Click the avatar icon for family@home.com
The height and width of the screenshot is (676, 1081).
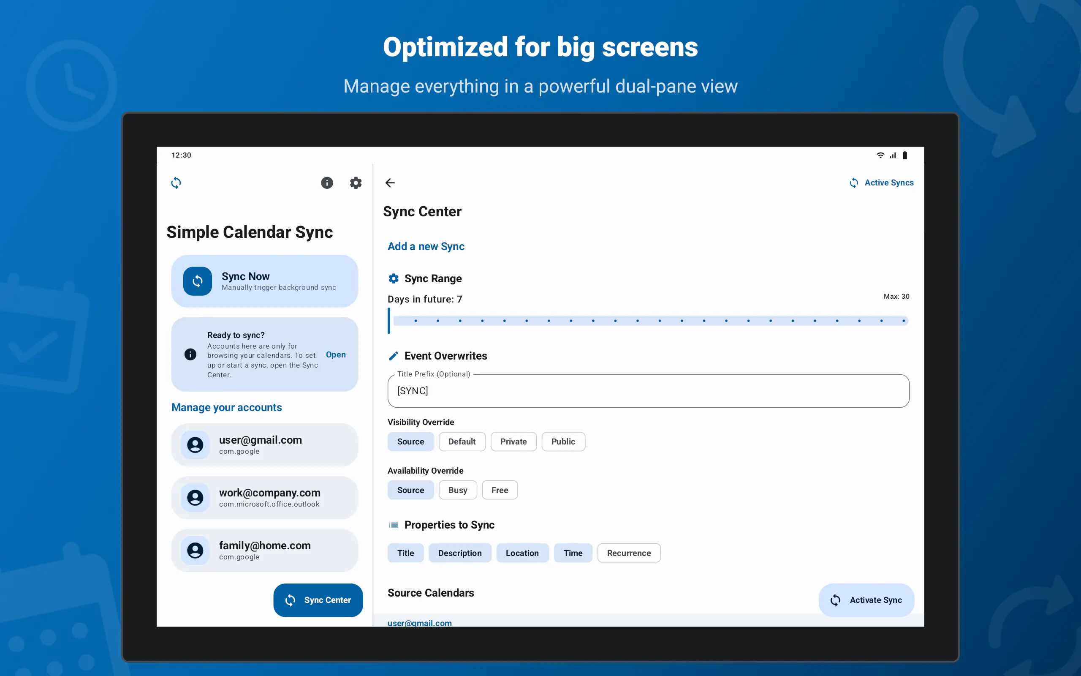pos(195,551)
